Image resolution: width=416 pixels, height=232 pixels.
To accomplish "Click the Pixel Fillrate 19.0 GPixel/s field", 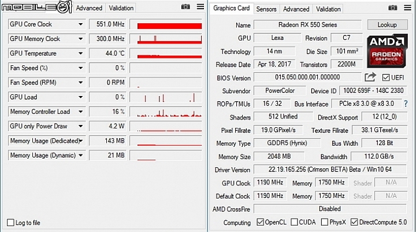I will [x=278, y=130].
